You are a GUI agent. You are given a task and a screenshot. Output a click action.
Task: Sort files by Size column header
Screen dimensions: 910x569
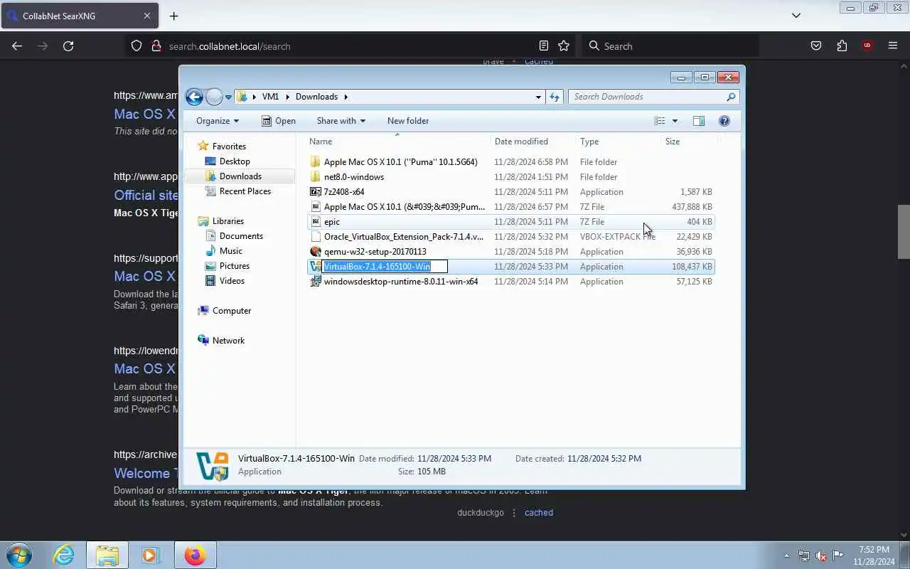pyautogui.click(x=690, y=142)
